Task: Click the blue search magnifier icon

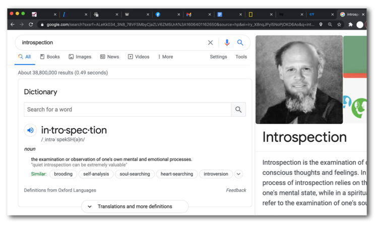Action: (x=240, y=43)
